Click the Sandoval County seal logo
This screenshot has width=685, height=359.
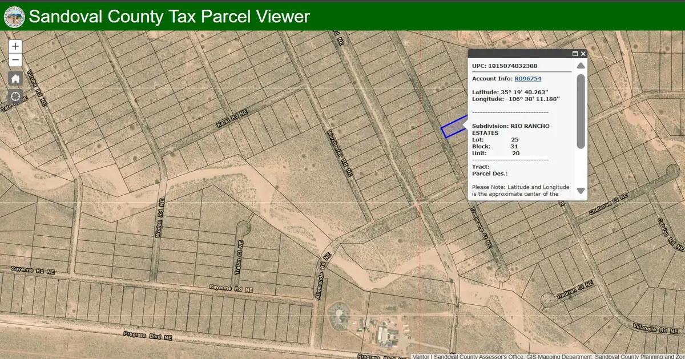(x=14, y=17)
